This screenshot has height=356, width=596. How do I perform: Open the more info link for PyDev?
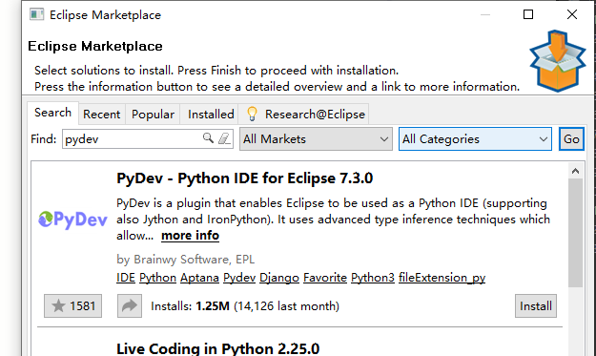(190, 236)
